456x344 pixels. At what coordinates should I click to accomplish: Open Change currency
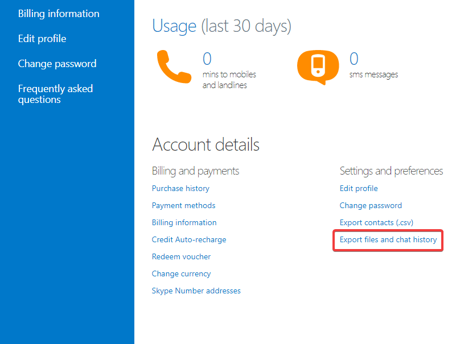181,273
